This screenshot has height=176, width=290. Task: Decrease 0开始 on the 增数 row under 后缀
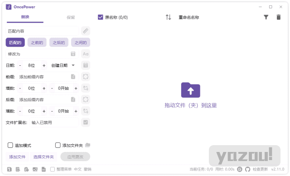tap(52, 111)
